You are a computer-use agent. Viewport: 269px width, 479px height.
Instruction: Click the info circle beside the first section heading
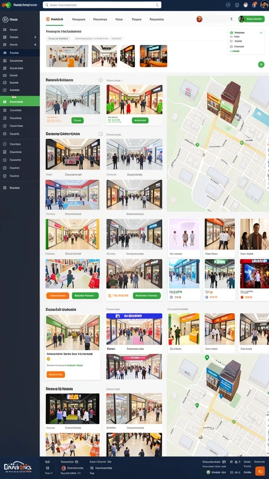pyautogui.click(x=101, y=80)
